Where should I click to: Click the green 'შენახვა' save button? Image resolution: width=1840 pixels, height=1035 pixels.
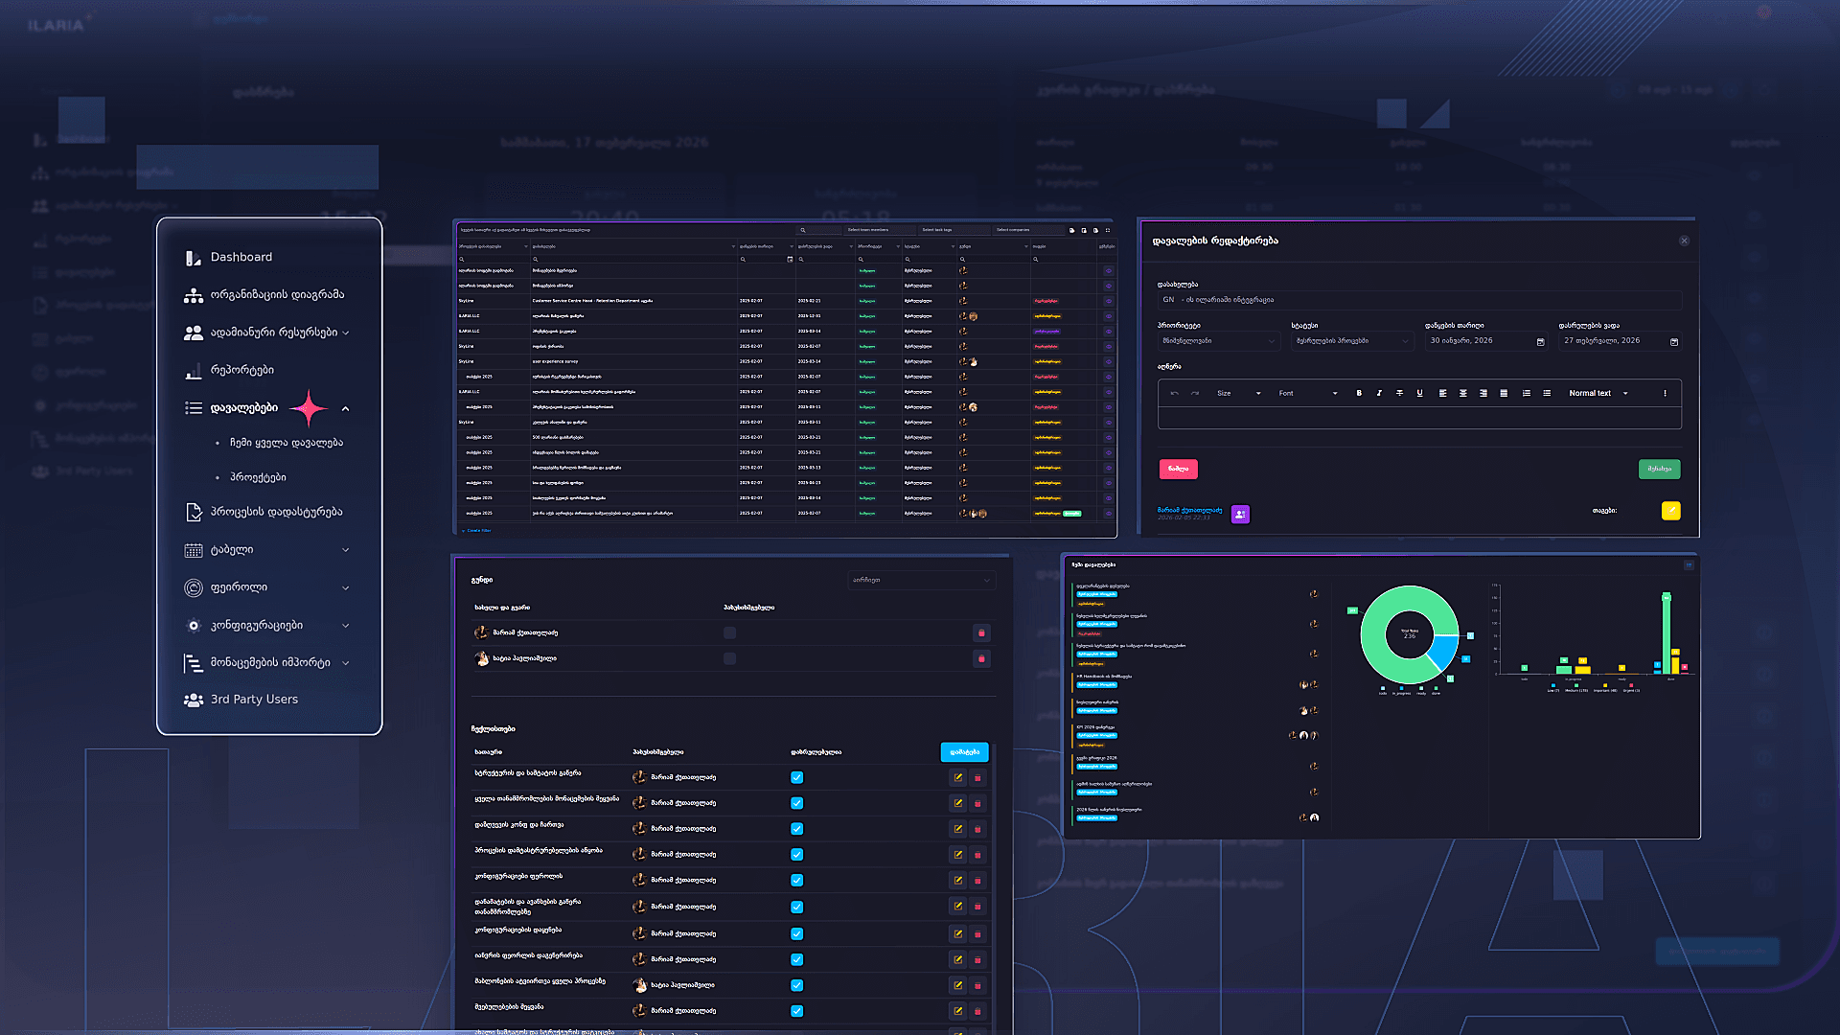(x=1659, y=469)
